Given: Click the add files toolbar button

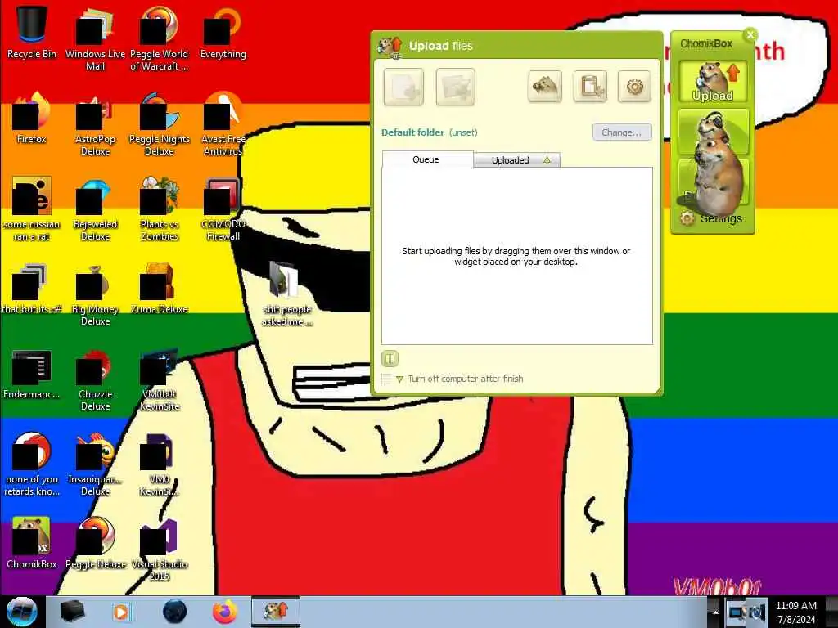Looking at the screenshot, I should pyautogui.click(x=403, y=87).
